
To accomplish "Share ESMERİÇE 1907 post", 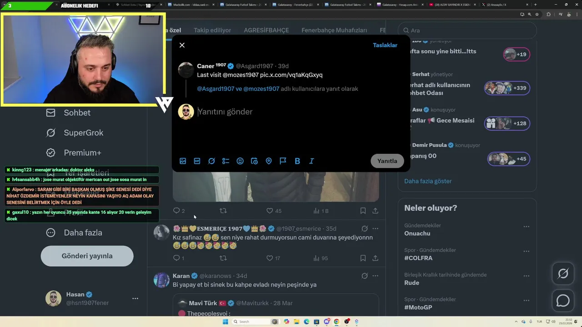I will (375, 258).
